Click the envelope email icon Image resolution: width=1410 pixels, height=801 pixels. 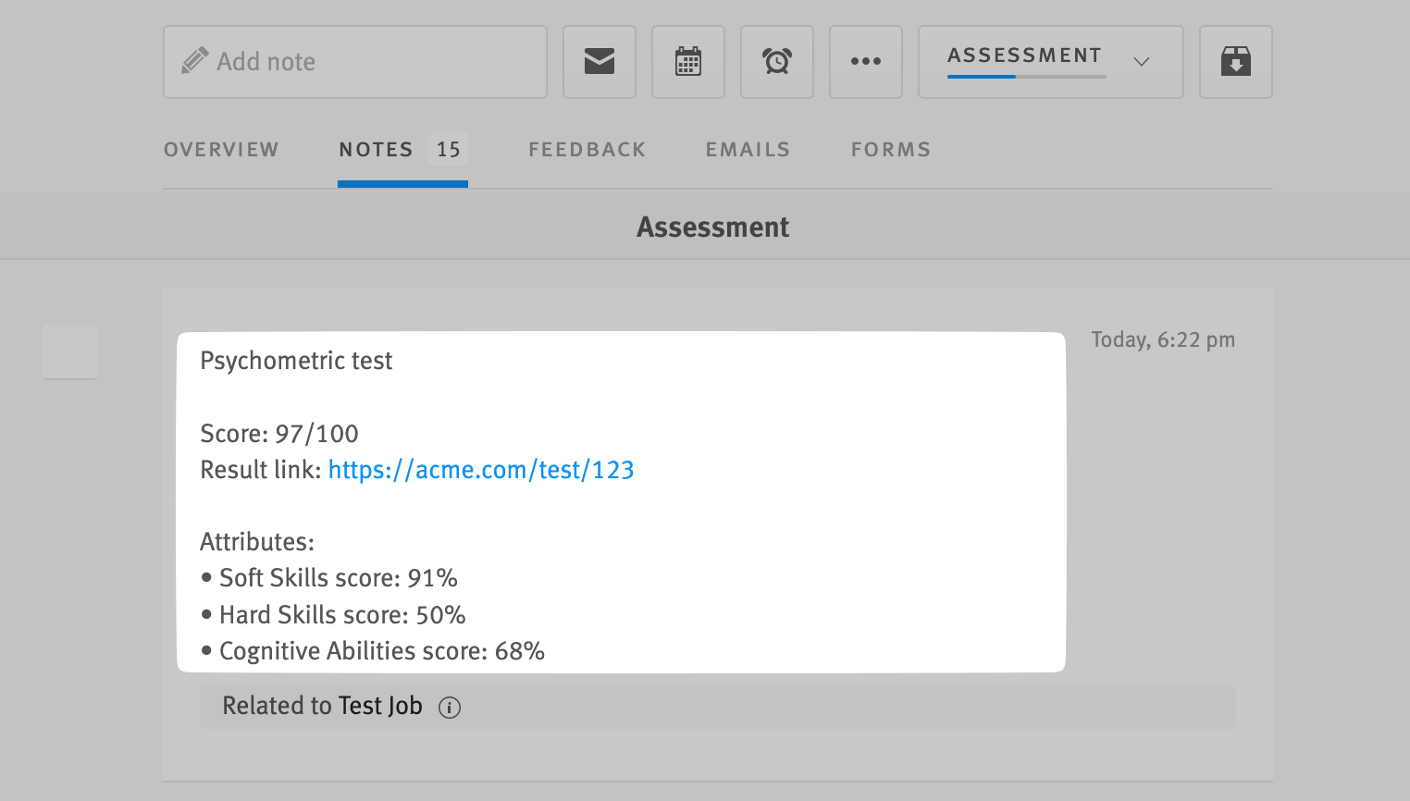coord(600,62)
